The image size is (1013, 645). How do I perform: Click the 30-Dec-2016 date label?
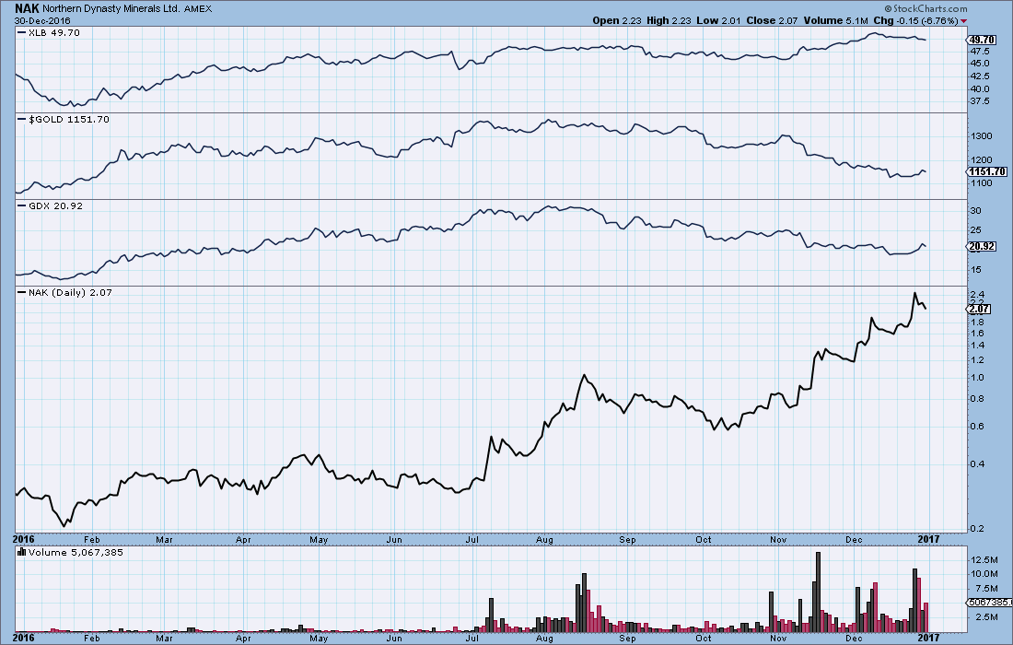click(41, 20)
